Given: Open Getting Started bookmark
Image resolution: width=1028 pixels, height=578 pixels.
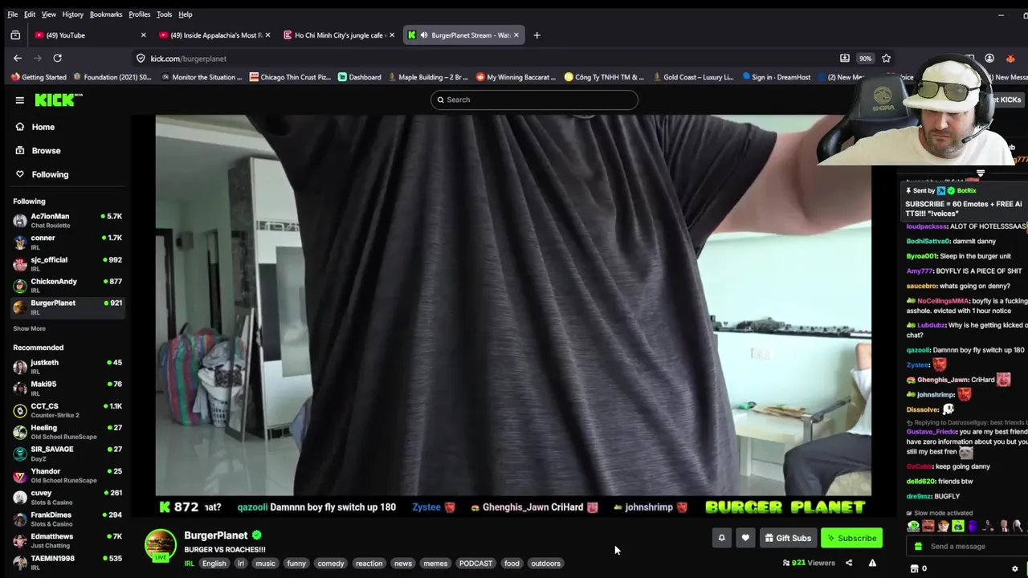Looking at the screenshot, I should pos(39,77).
